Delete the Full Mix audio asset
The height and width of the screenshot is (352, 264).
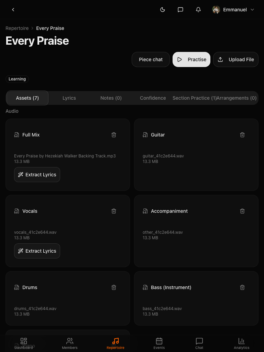tap(114, 135)
